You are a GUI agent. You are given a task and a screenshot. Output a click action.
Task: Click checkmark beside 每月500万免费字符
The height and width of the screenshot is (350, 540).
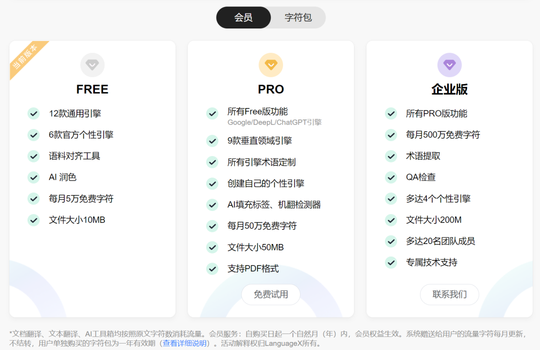click(x=391, y=135)
